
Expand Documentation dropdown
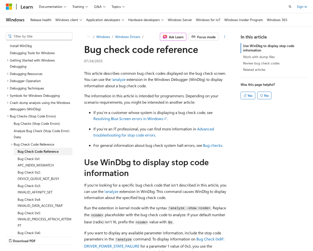click(x=53, y=7)
